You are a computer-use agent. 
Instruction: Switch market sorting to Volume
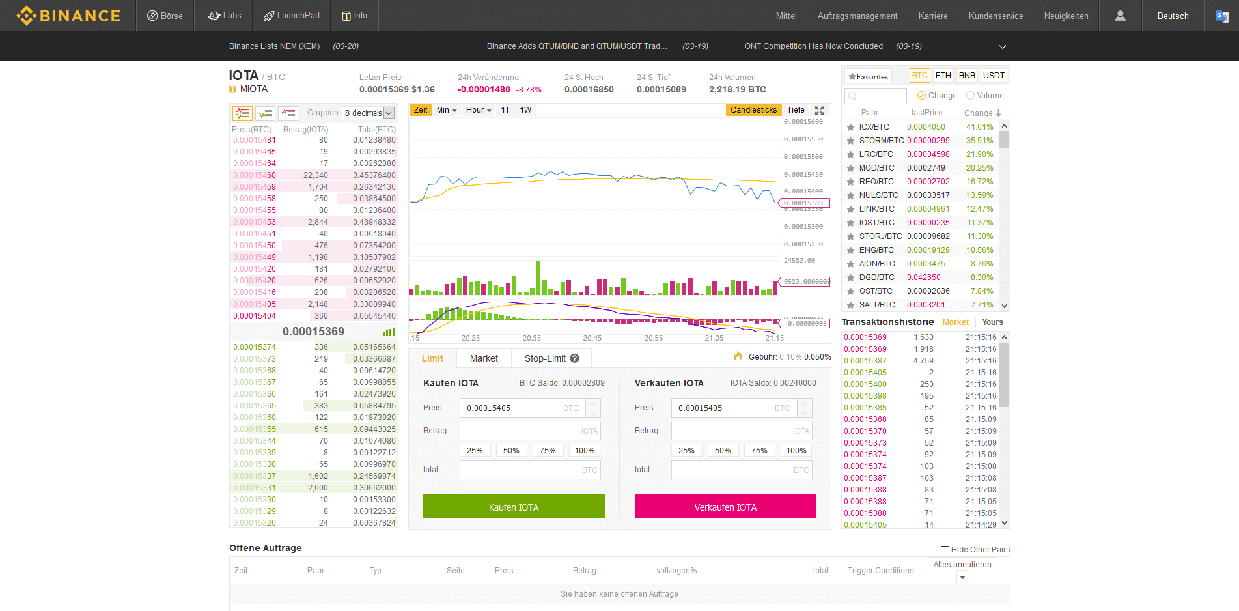985,95
